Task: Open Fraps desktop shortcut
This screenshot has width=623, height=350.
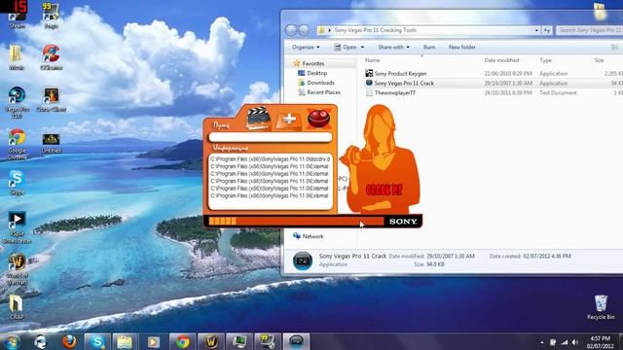Action: [51, 16]
